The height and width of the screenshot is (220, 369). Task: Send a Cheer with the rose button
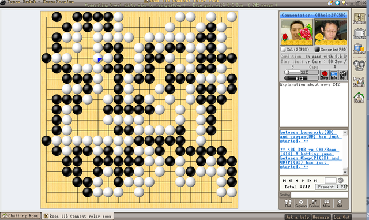click(324, 75)
